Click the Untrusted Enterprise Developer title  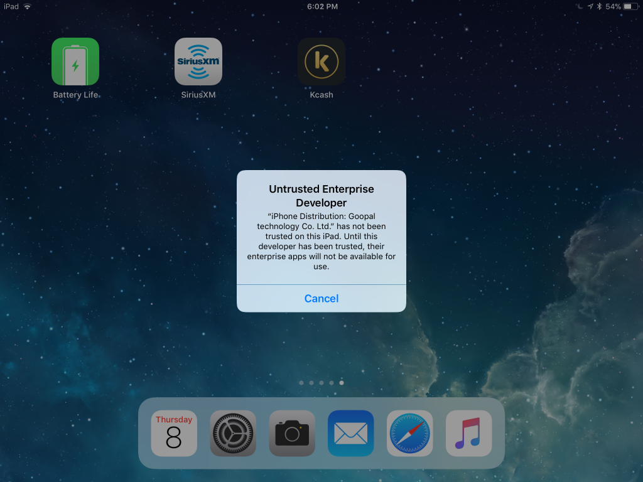pyautogui.click(x=321, y=196)
